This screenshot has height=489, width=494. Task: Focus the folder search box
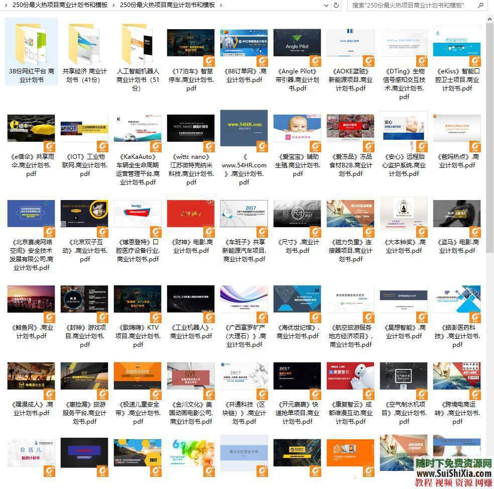pos(418,6)
